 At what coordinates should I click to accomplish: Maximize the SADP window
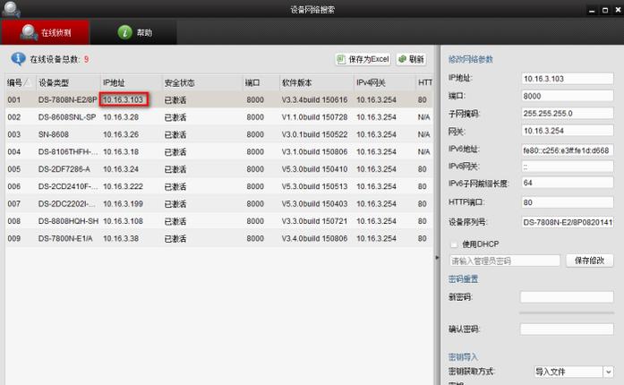coord(605,11)
